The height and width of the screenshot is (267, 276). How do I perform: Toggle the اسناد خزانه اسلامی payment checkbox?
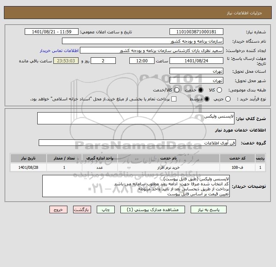tap(174, 99)
